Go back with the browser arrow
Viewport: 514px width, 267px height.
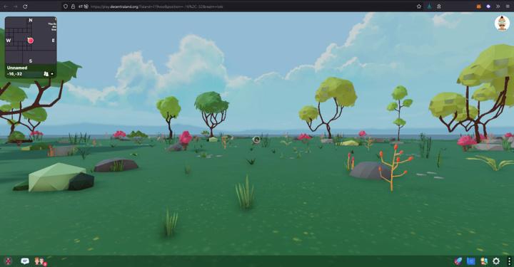6,6
